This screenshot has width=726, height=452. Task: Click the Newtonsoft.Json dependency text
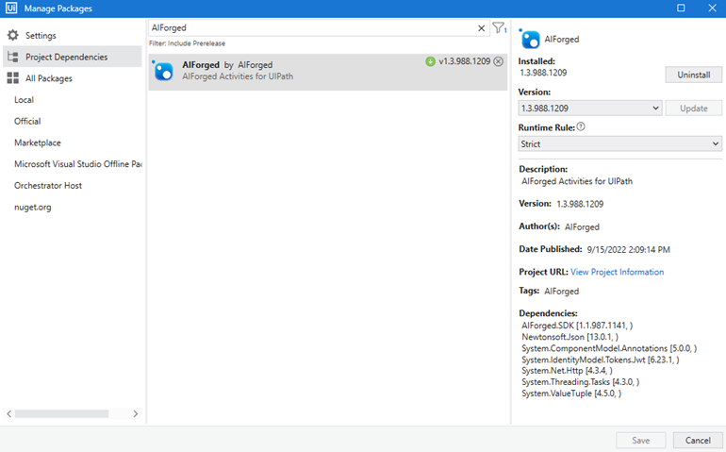[x=569, y=337]
